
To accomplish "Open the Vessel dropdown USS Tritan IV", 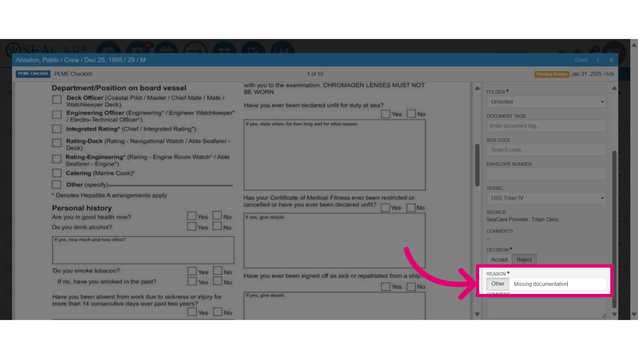I will pos(546,198).
